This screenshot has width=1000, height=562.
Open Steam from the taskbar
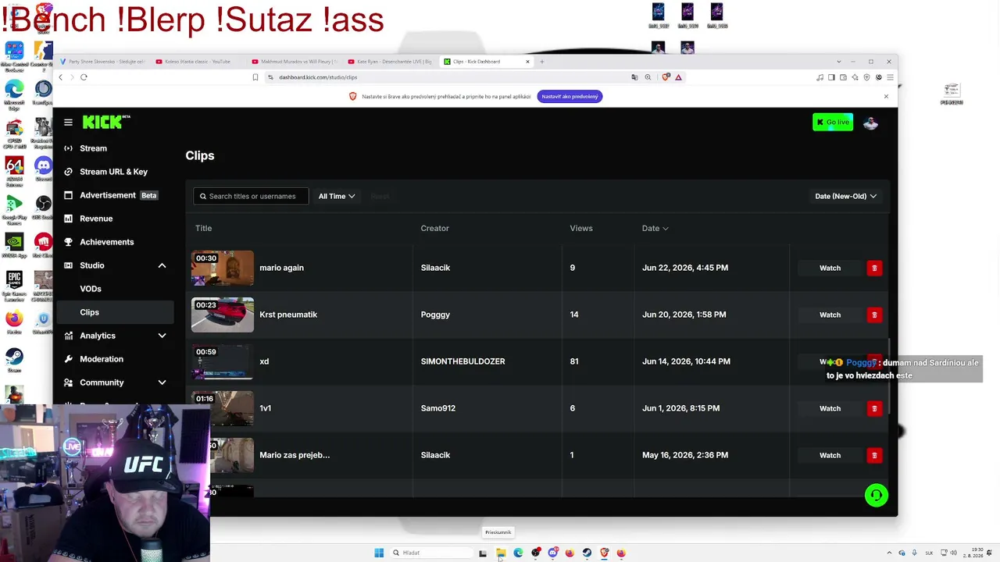[587, 553]
